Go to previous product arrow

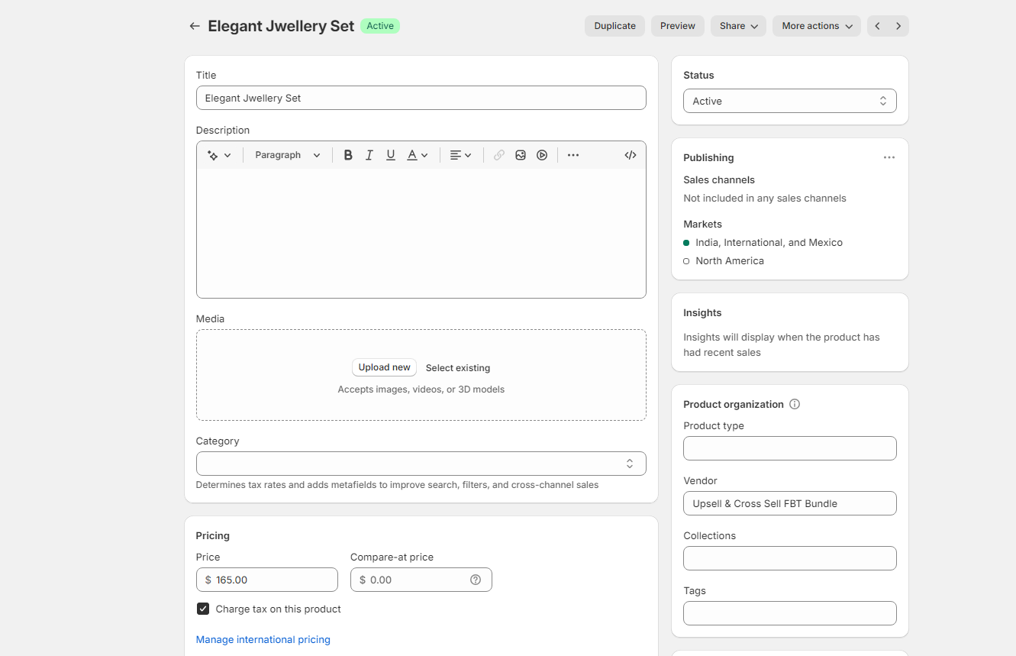coord(878,26)
